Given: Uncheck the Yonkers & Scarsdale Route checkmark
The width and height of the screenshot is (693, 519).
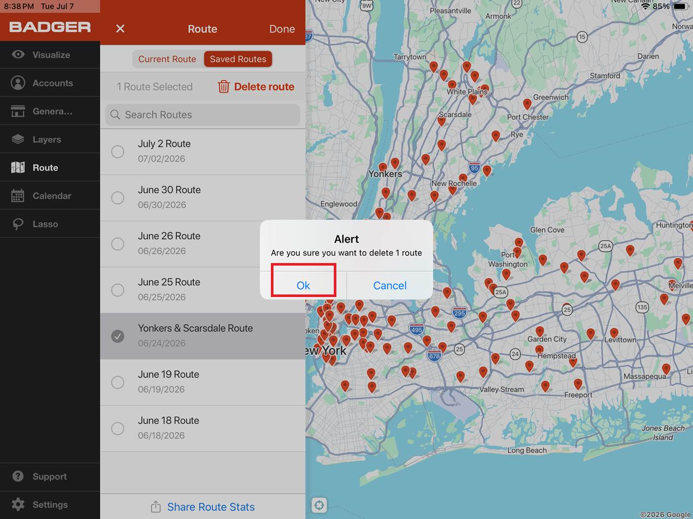Looking at the screenshot, I should coord(118,336).
